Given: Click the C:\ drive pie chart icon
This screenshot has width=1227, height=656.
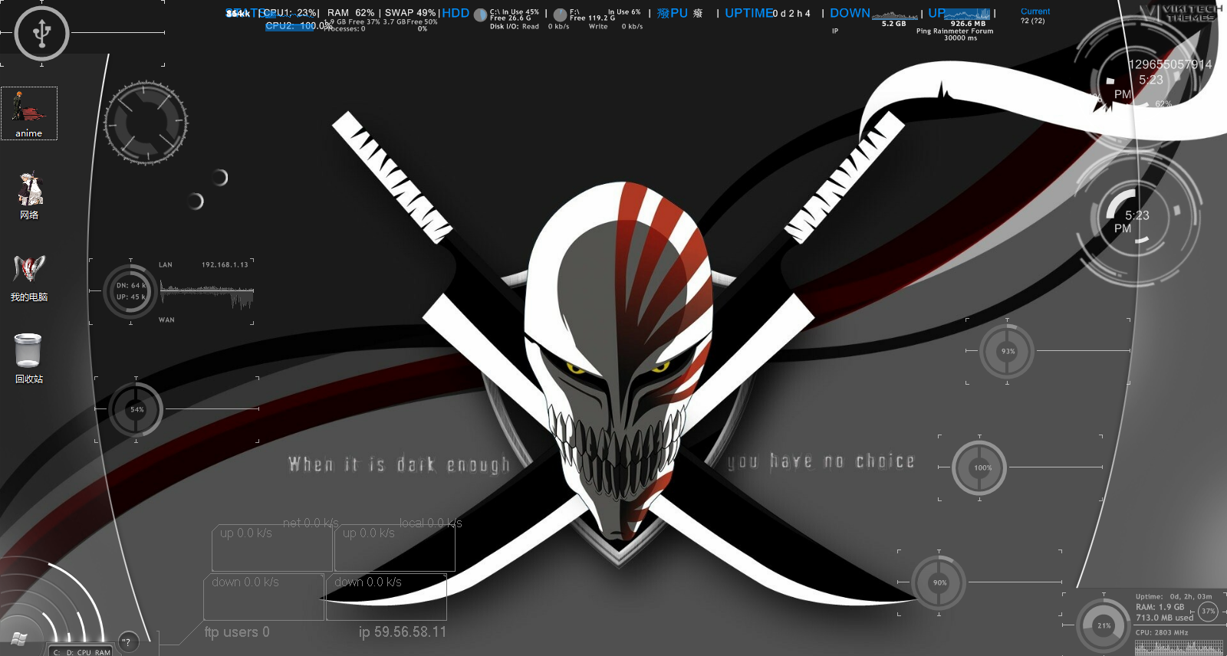Looking at the screenshot, I should coord(481,15).
